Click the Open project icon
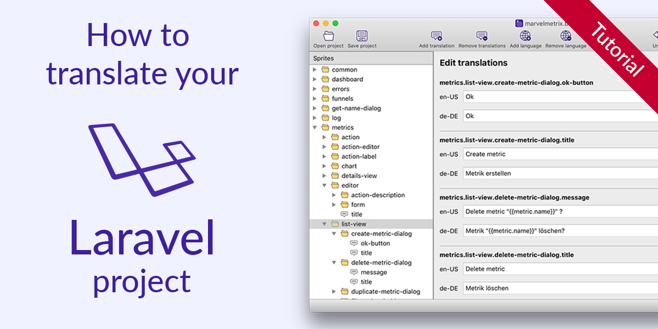The image size is (658, 329). pos(328,35)
